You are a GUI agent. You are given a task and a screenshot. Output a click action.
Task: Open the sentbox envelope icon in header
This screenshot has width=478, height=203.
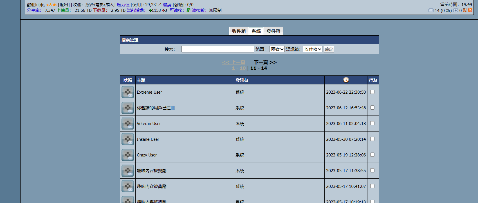[455, 10]
